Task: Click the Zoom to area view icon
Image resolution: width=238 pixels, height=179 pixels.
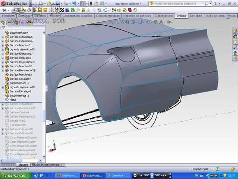Action: point(117,22)
